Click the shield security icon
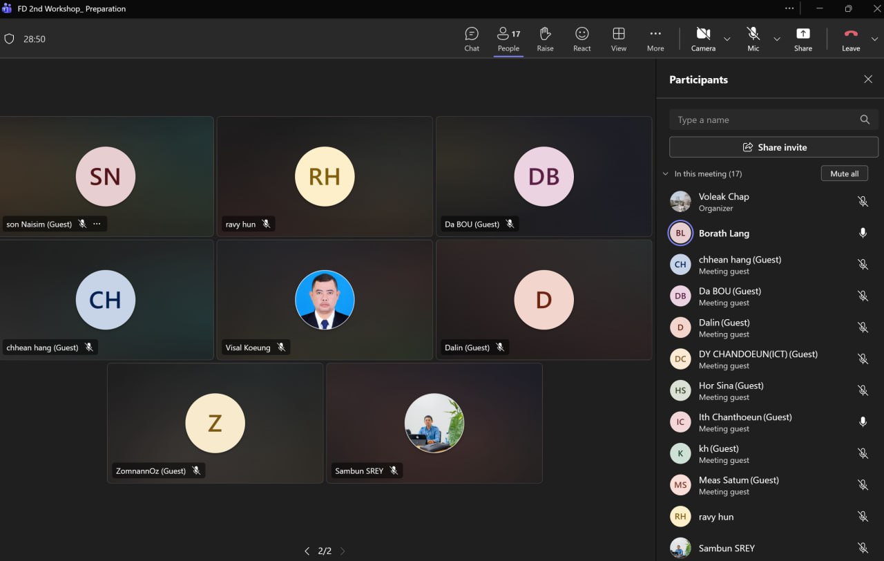The height and width of the screenshot is (561, 884). click(x=10, y=39)
